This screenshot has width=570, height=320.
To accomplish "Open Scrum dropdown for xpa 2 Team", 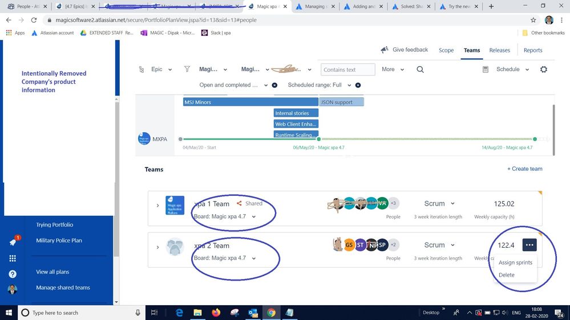I will pos(439,245).
